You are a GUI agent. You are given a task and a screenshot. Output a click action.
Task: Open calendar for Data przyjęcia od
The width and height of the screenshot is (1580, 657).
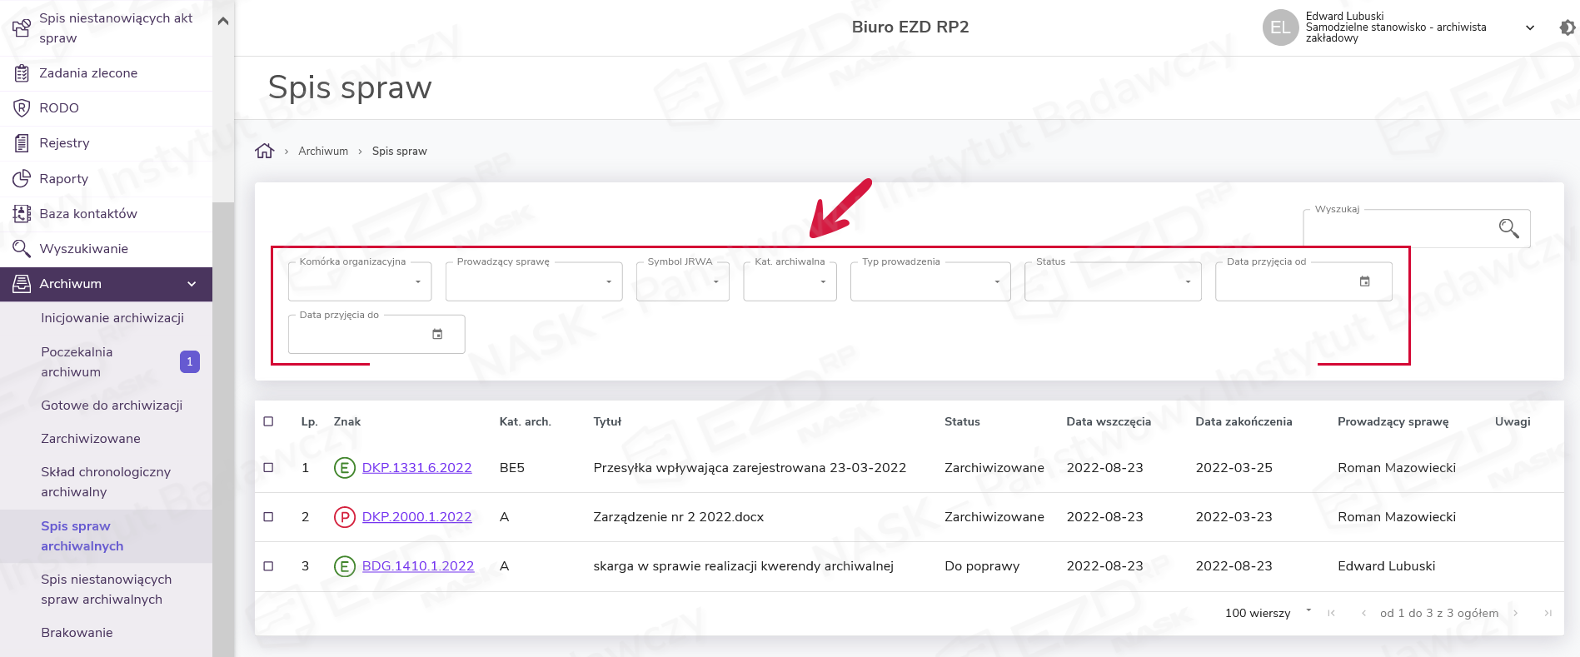[1364, 281]
